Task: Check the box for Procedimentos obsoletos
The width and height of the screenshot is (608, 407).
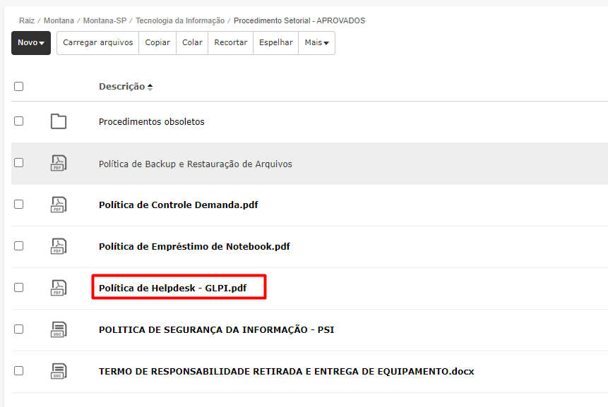Action: point(19,121)
